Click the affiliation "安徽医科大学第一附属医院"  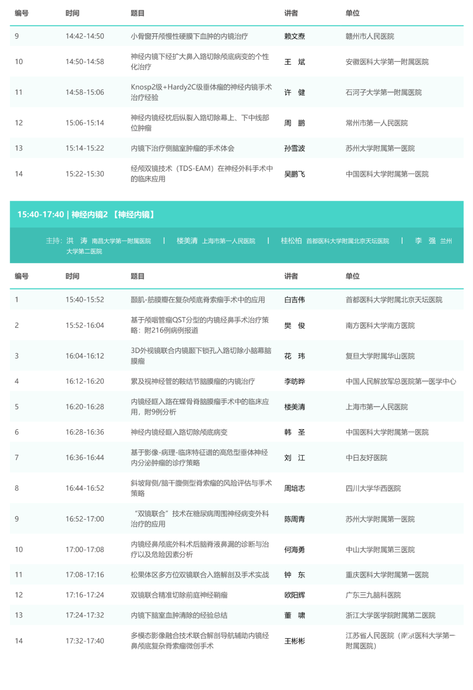(x=387, y=62)
